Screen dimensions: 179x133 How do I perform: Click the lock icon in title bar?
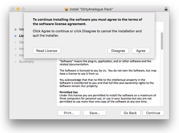166,9
